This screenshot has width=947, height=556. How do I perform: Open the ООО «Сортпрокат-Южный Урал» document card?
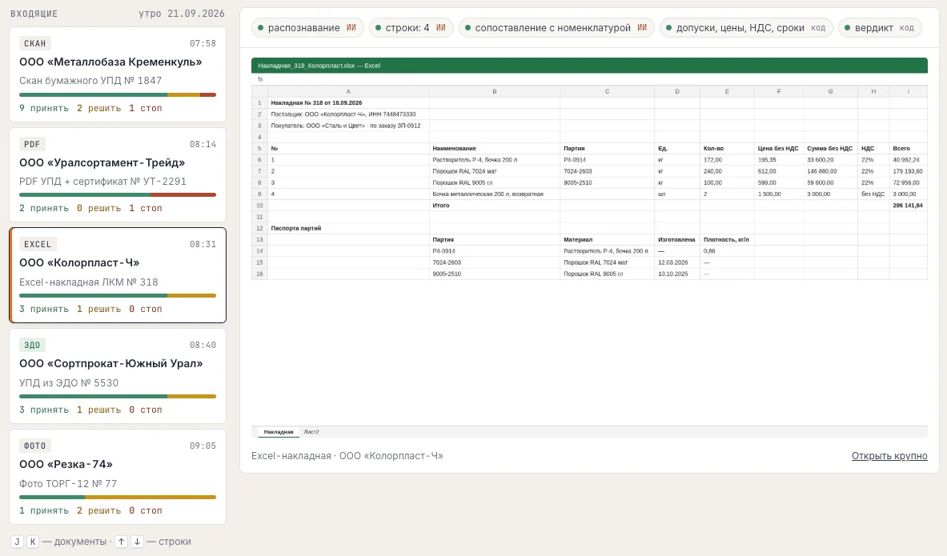click(118, 376)
